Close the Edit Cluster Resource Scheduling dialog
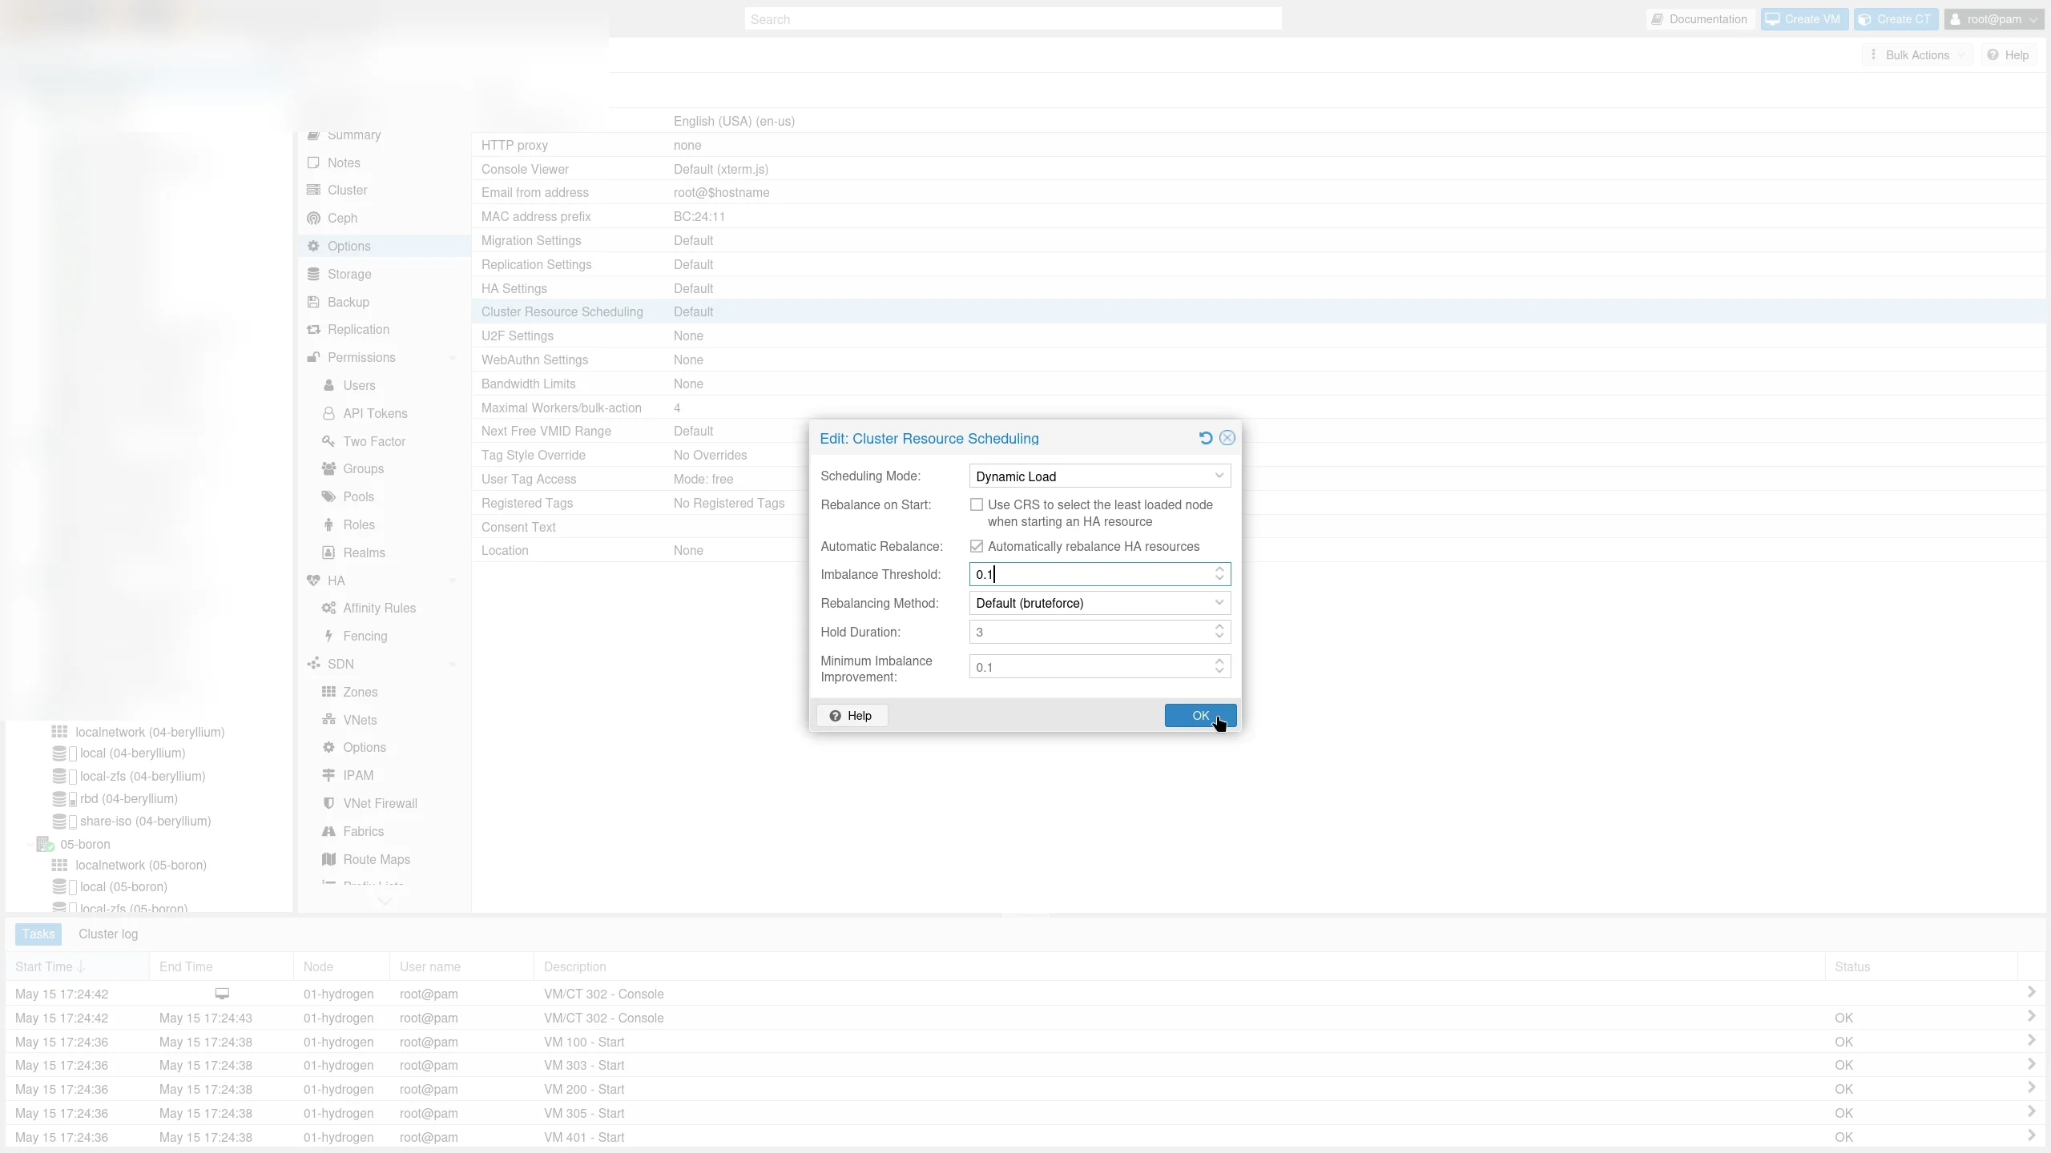This screenshot has height=1153, width=2051. pyautogui.click(x=1227, y=438)
